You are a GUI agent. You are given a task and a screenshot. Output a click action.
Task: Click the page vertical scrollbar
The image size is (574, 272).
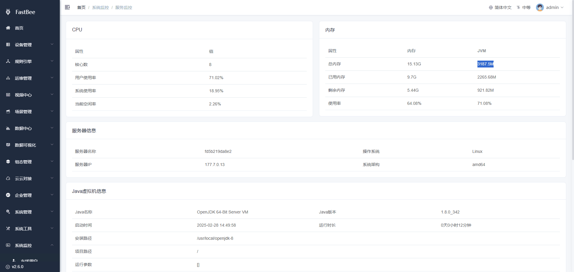(573, 81)
